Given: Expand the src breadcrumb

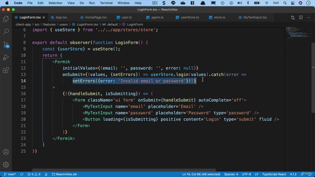Looking at the screenshot, I should (x=37, y=25).
